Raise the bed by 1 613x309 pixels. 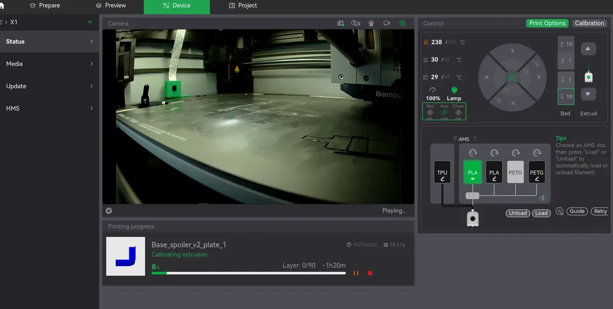coord(566,61)
